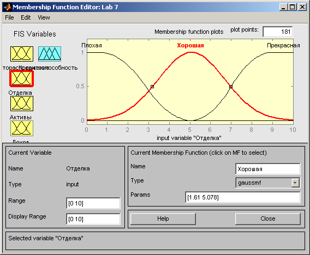310x255 pixels.
Task: Click the status text Selected variable "Отделка"
Action: [46, 238]
